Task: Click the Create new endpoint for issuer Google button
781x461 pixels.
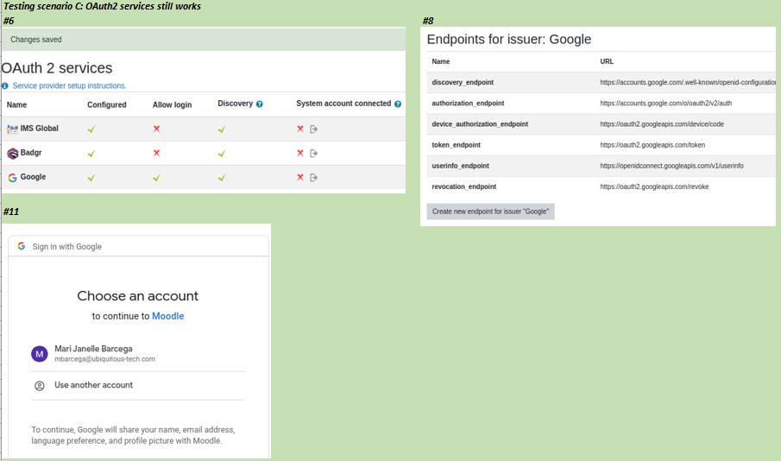Action: pyautogui.click(x=491, y=212)
